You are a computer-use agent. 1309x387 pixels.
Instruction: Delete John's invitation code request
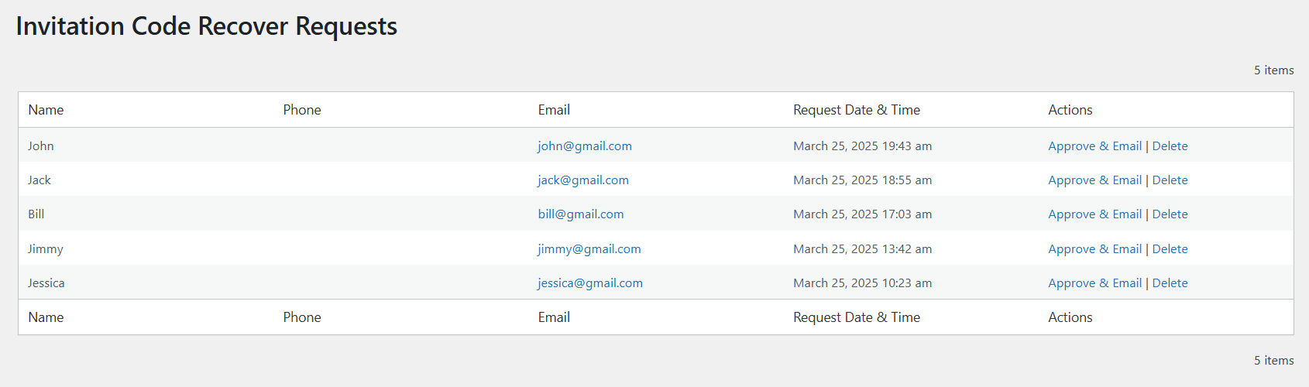(x=1170, y=146)
